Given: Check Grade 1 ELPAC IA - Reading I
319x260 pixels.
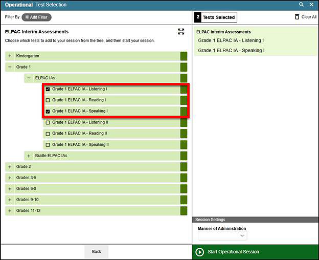Looking at the screenshot, I should [x=48, y=100].
